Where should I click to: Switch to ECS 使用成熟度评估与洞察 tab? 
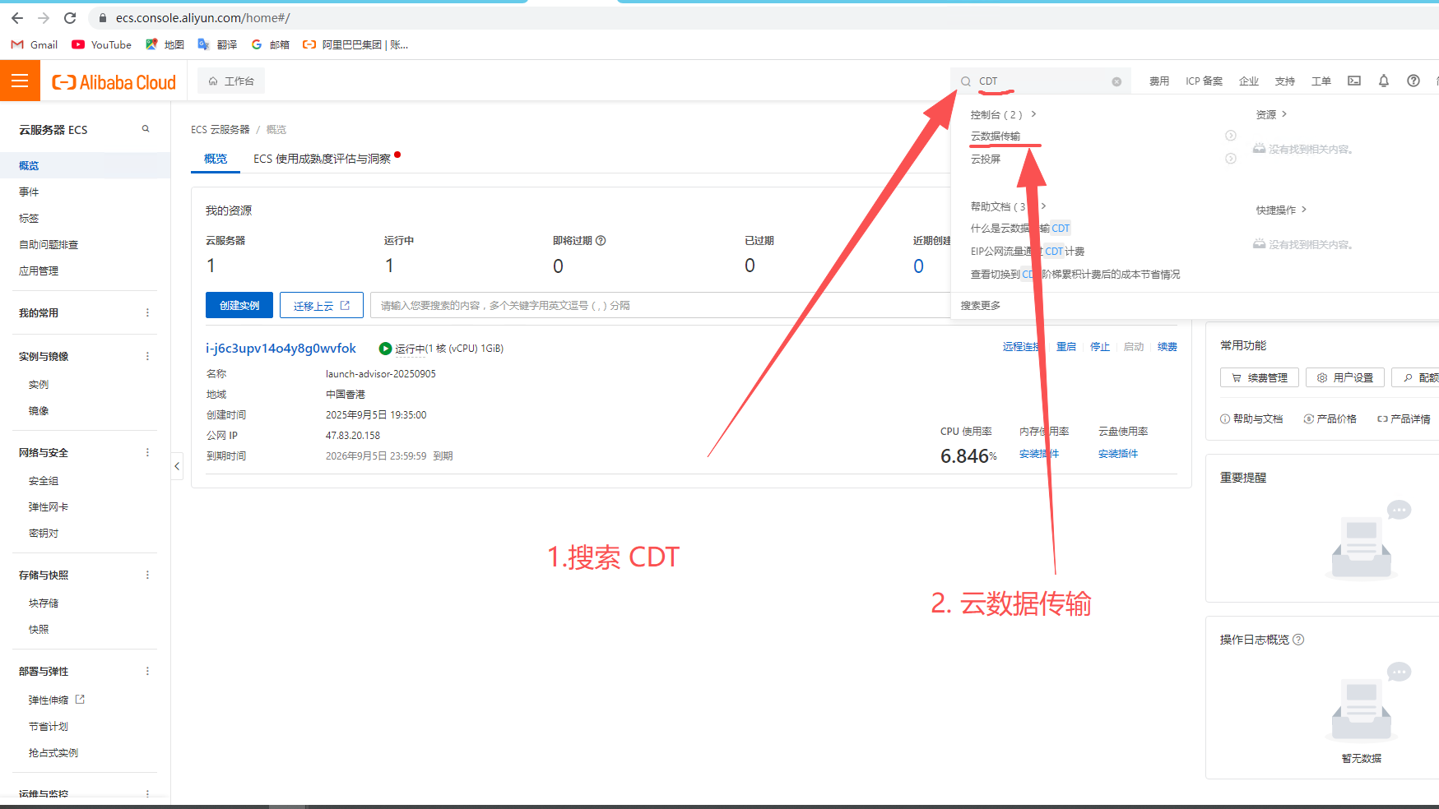coord(322,159)
